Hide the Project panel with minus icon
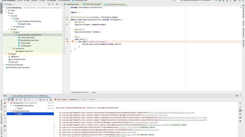The height and width of the screenshot is (137, 245). (x=60, y=4)
